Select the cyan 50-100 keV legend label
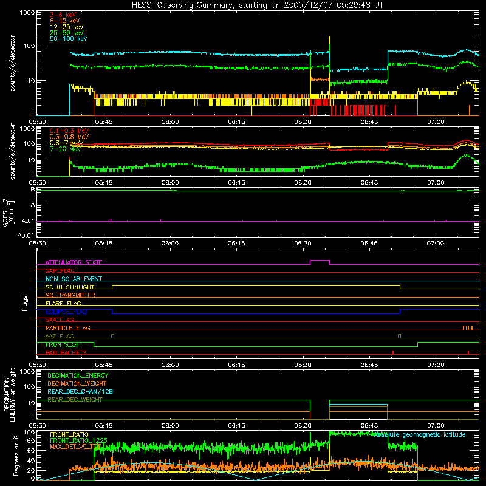This screenshot has width=486, height=486. [x=69, y=39]
